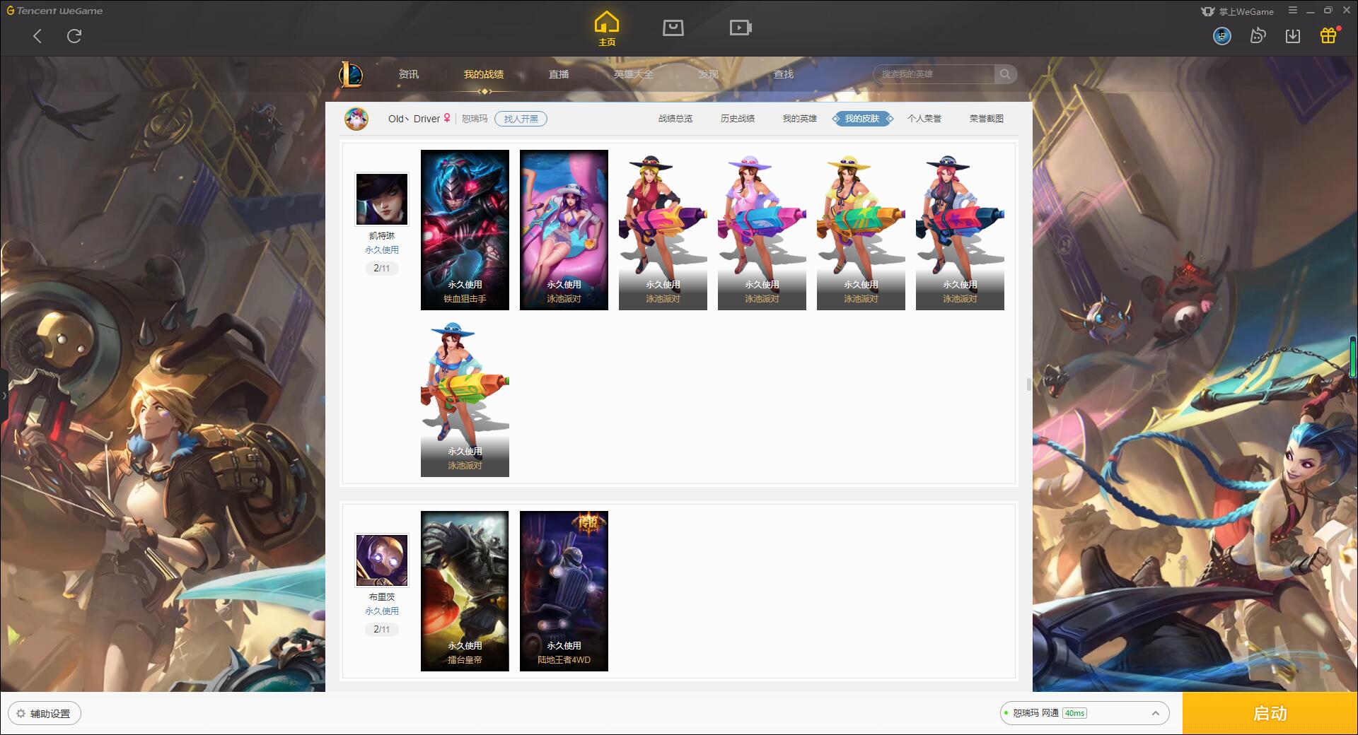This screenshot has width=1358, height=735.
Task: Refresh the page with the reload icon
Action: tap(74, 36)
